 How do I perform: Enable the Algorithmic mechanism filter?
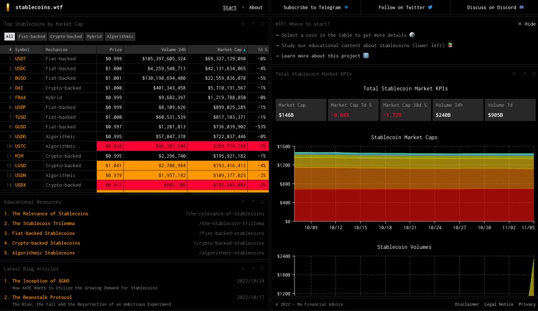click(120, 36)
